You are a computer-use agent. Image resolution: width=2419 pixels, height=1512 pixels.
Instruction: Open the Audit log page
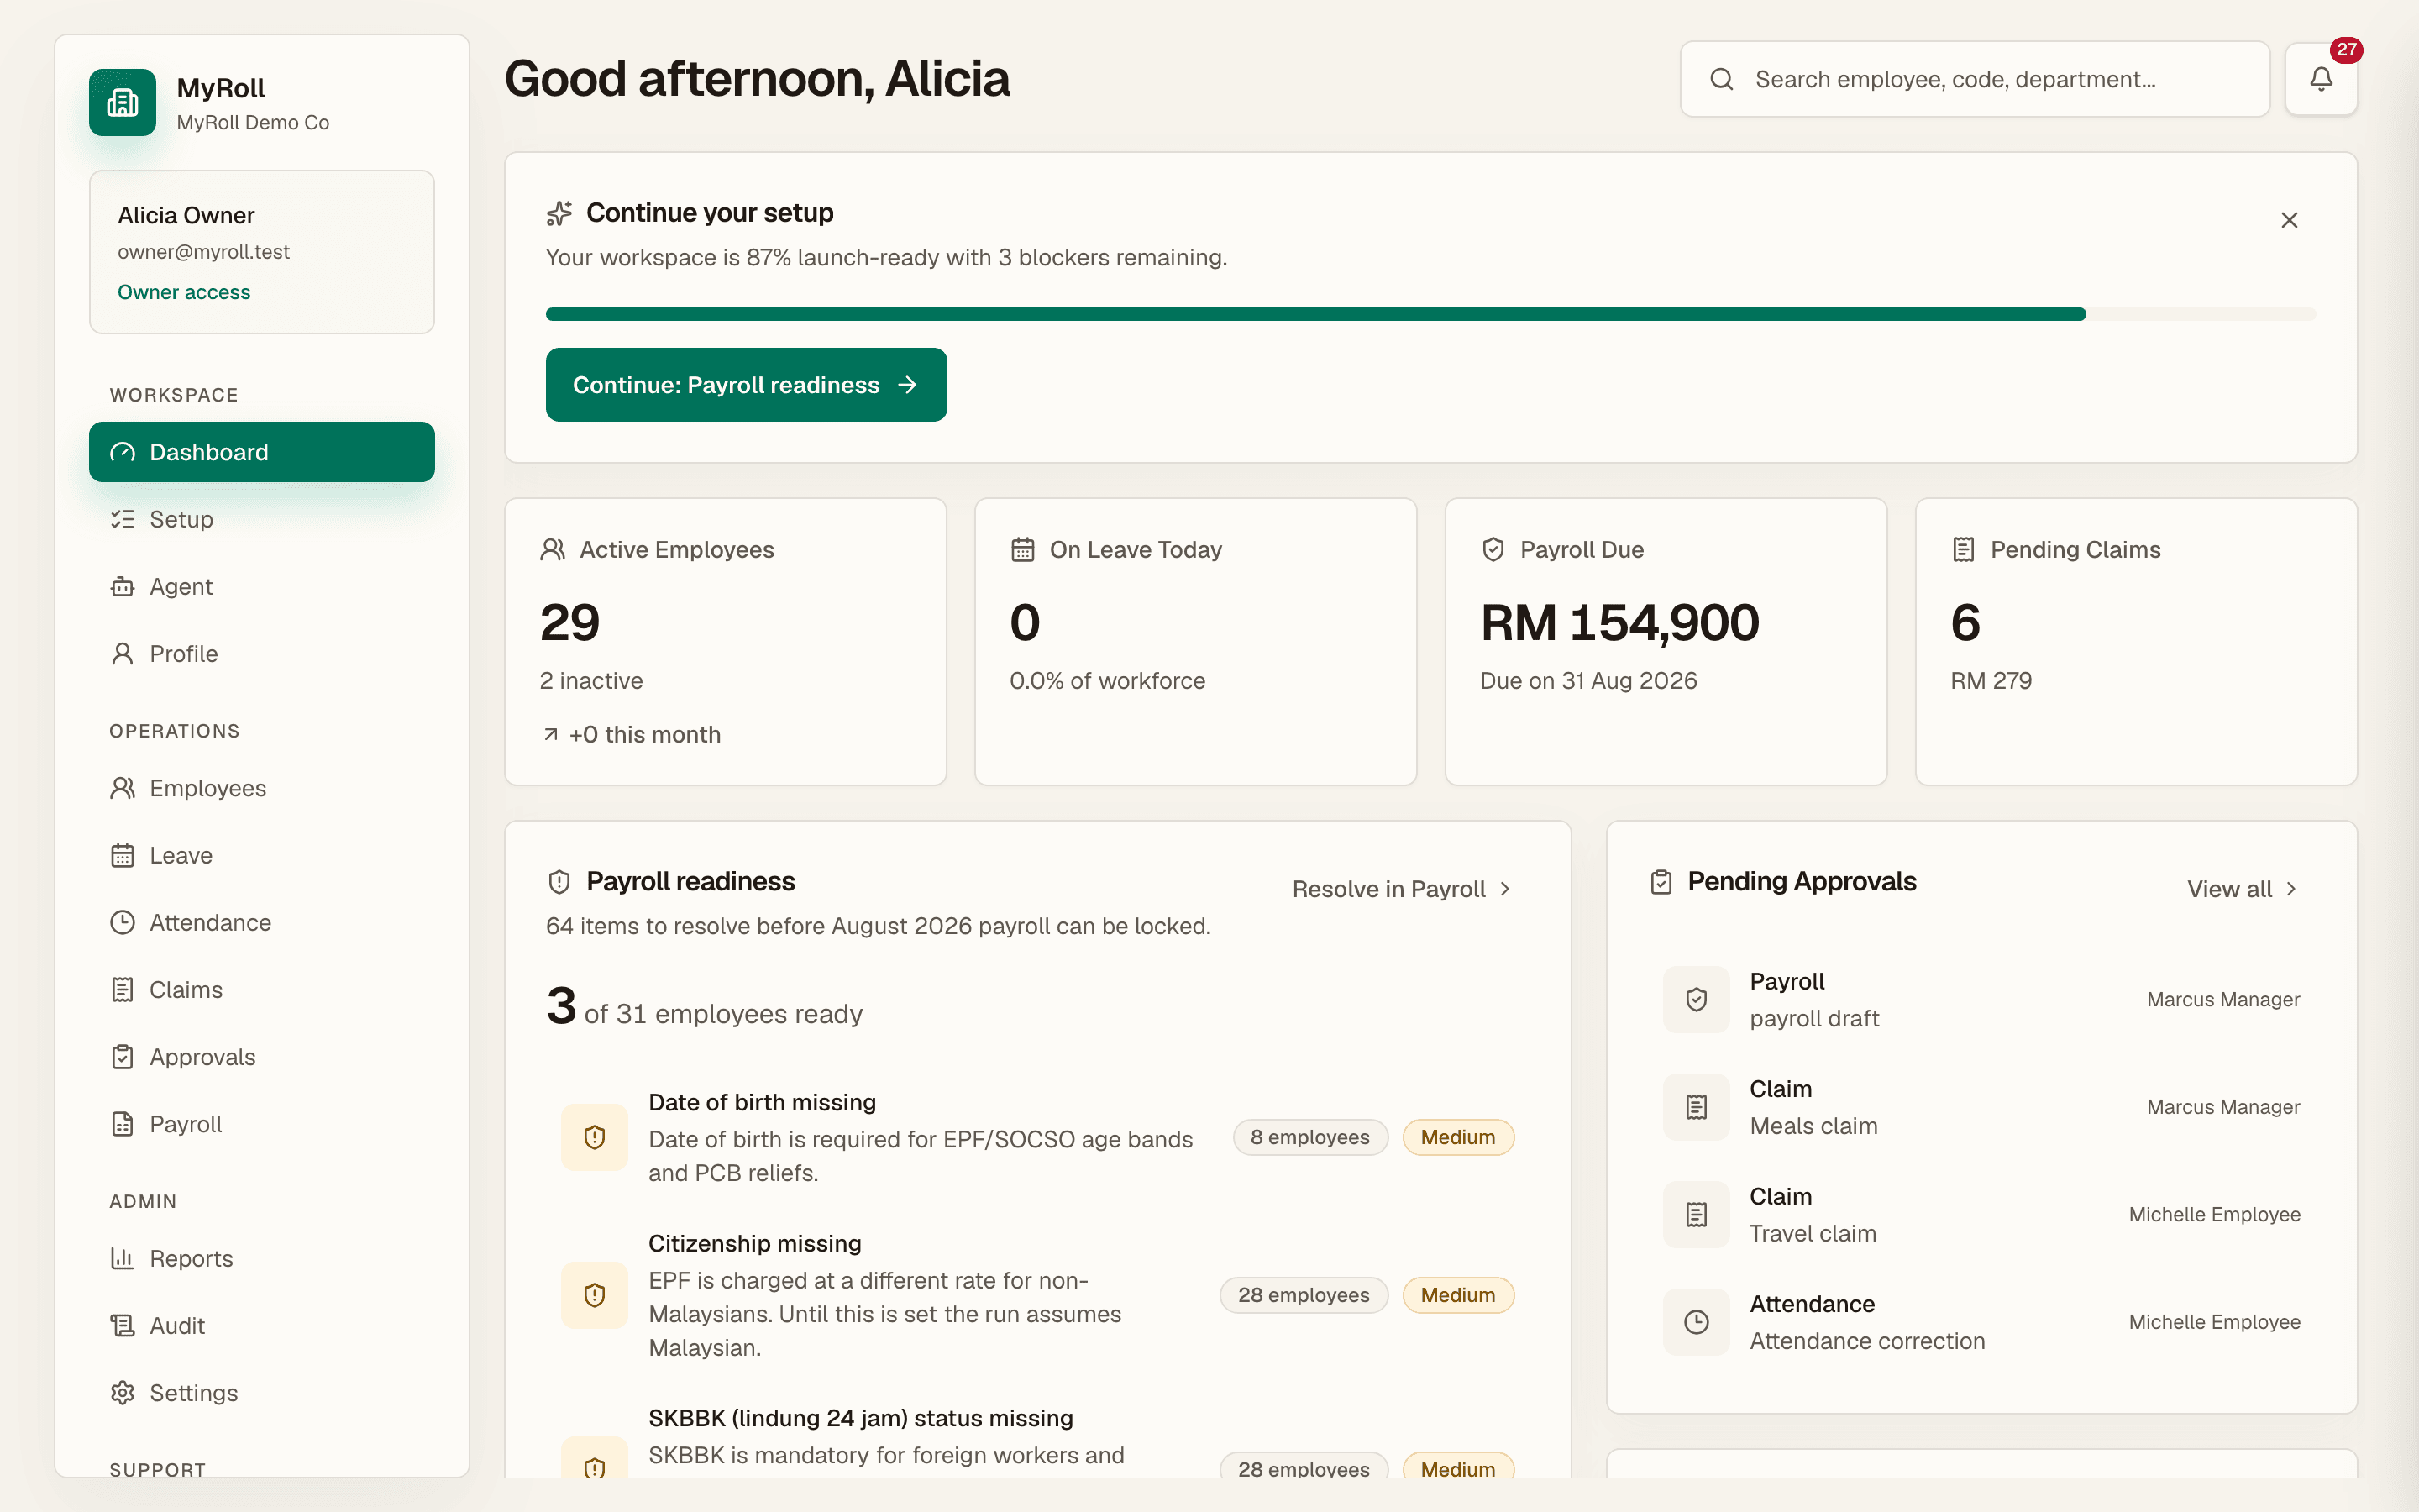[x=262, y=1326]
